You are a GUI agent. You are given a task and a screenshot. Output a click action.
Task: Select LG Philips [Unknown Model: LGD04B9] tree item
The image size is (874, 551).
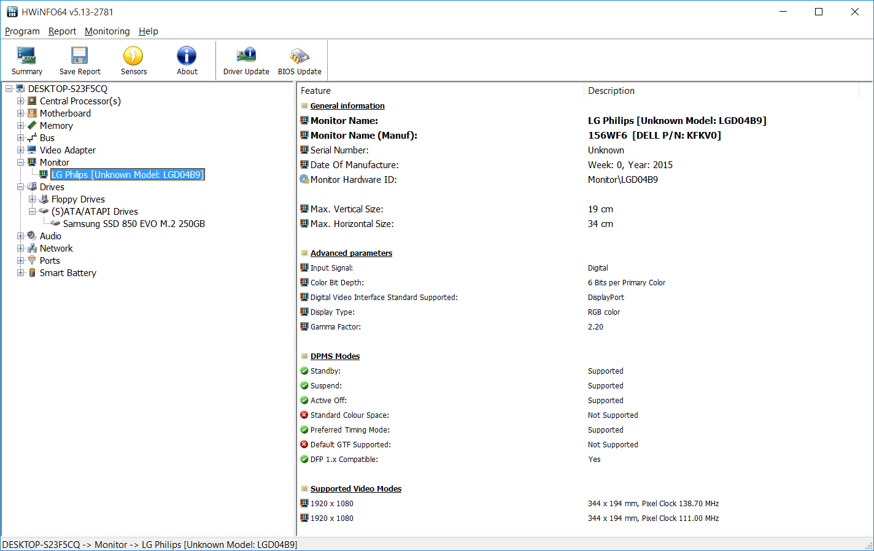(127, 174)
